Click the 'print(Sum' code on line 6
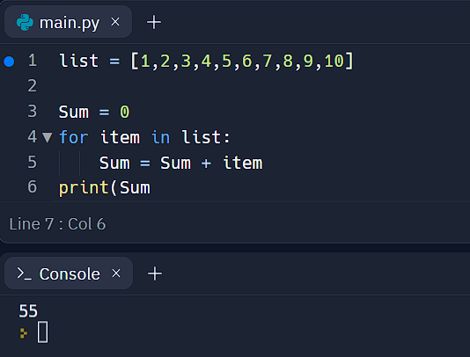 click(x=105, y=188)
